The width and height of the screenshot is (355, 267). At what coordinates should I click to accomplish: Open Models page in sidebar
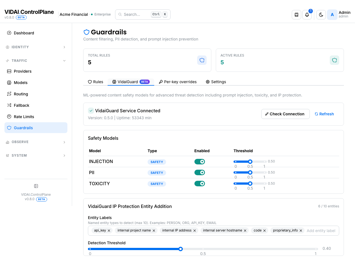(x=36, y=83)
